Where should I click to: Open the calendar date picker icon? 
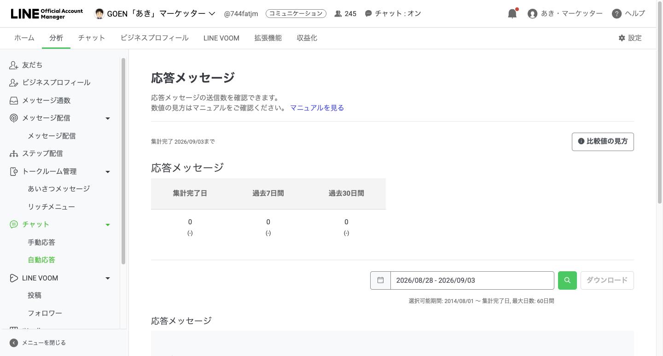[381, 280]
